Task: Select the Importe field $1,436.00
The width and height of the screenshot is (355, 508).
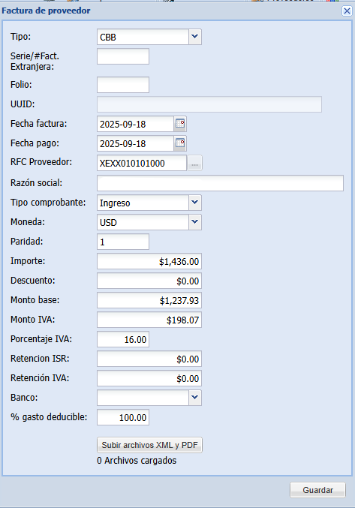Action: click(x=149, y=261)
